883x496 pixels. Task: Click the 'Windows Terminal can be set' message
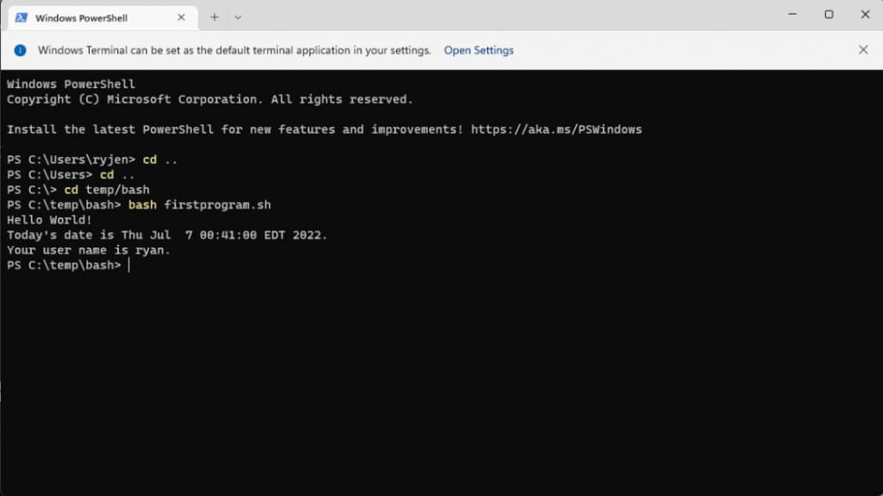tap(235, 50)
